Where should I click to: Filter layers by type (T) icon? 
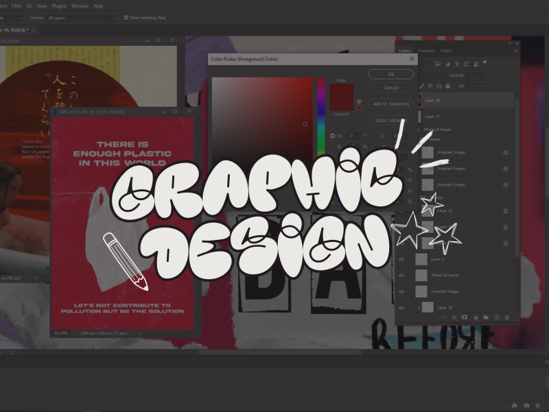click(456, 64)
